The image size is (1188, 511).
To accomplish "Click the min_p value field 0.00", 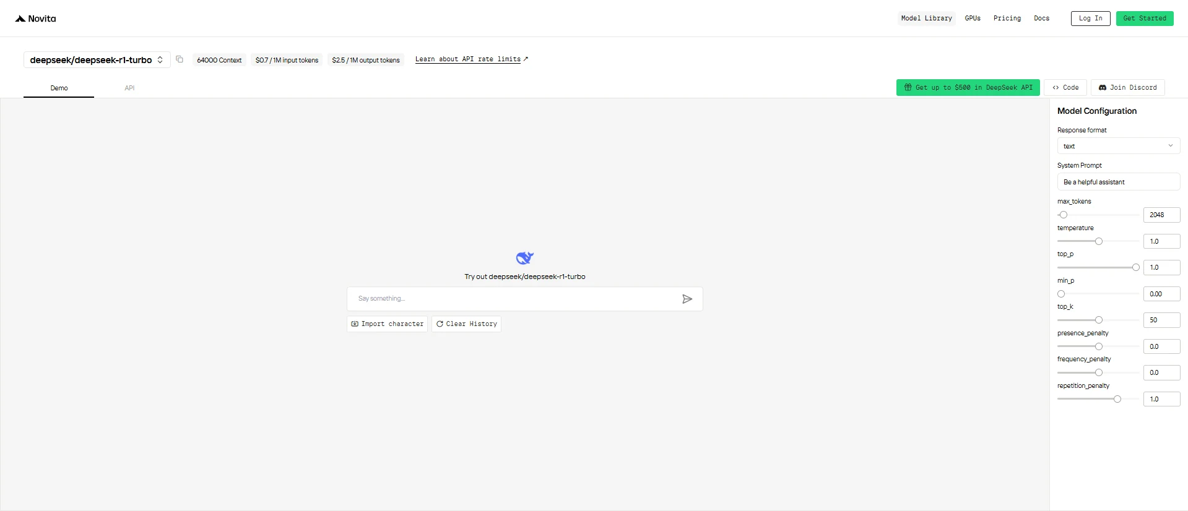I will tap(1161, 294).
